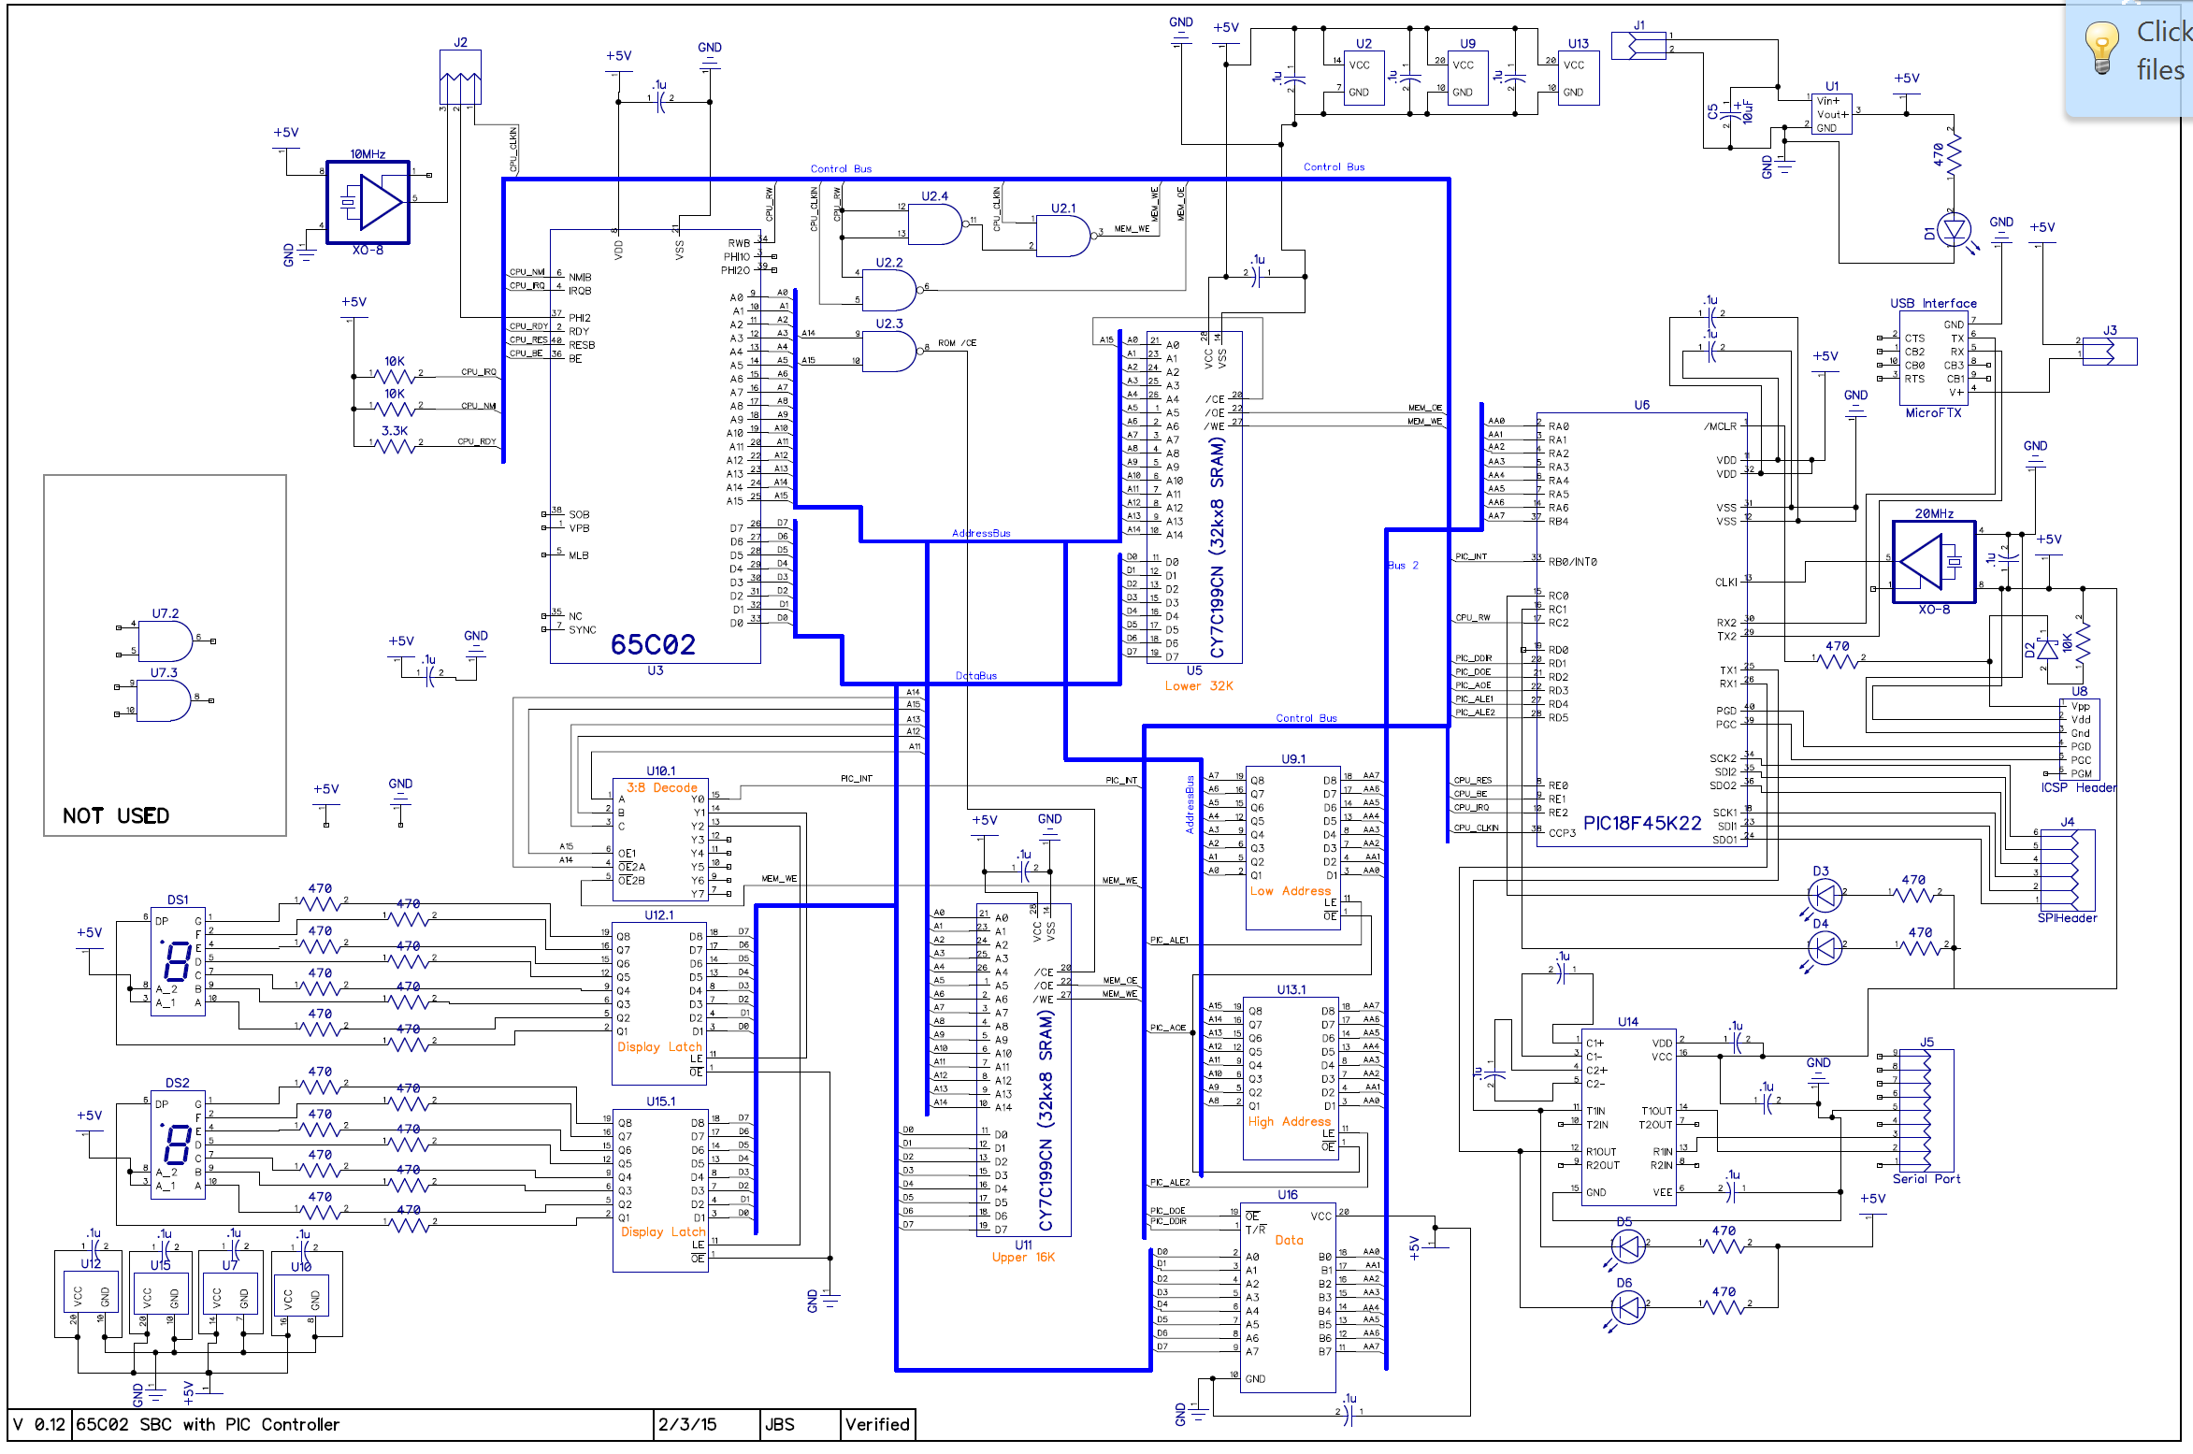Screen dimensions: 2193x1454
Task: Click the High Address label on U13.1
Action: [1289, 1122]
